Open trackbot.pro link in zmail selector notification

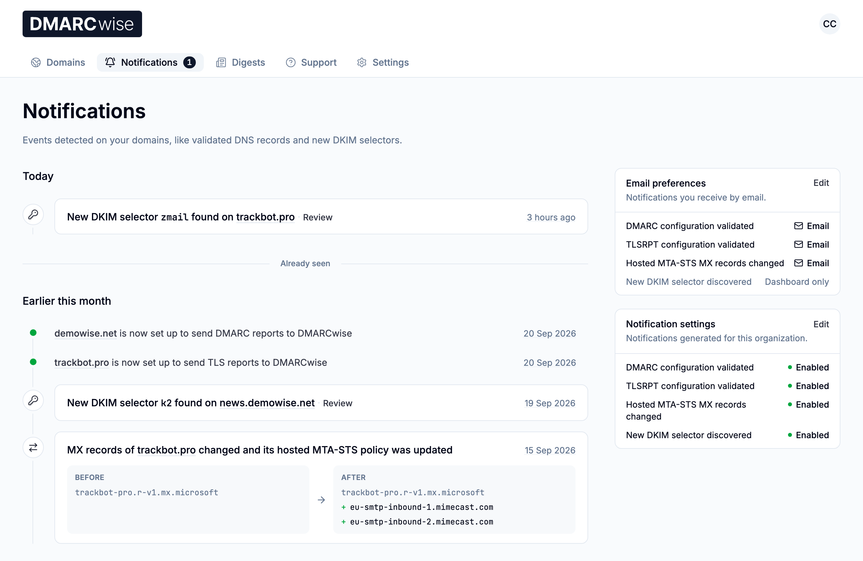[x=266, y=217]
